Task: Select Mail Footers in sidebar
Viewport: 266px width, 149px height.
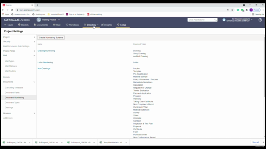Action: point(10,71)
